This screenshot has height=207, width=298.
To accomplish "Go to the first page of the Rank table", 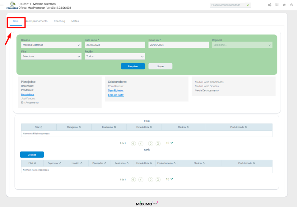I will (x=133, y=180).
